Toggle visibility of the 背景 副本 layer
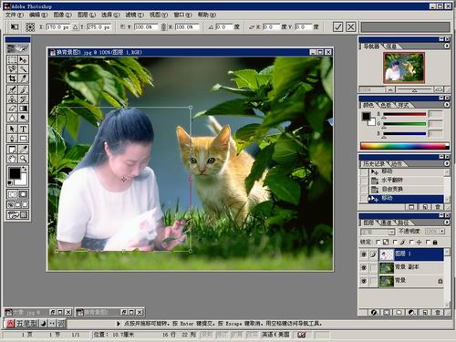The width and height of the screenshot is (456, 342). pos(364,267)
